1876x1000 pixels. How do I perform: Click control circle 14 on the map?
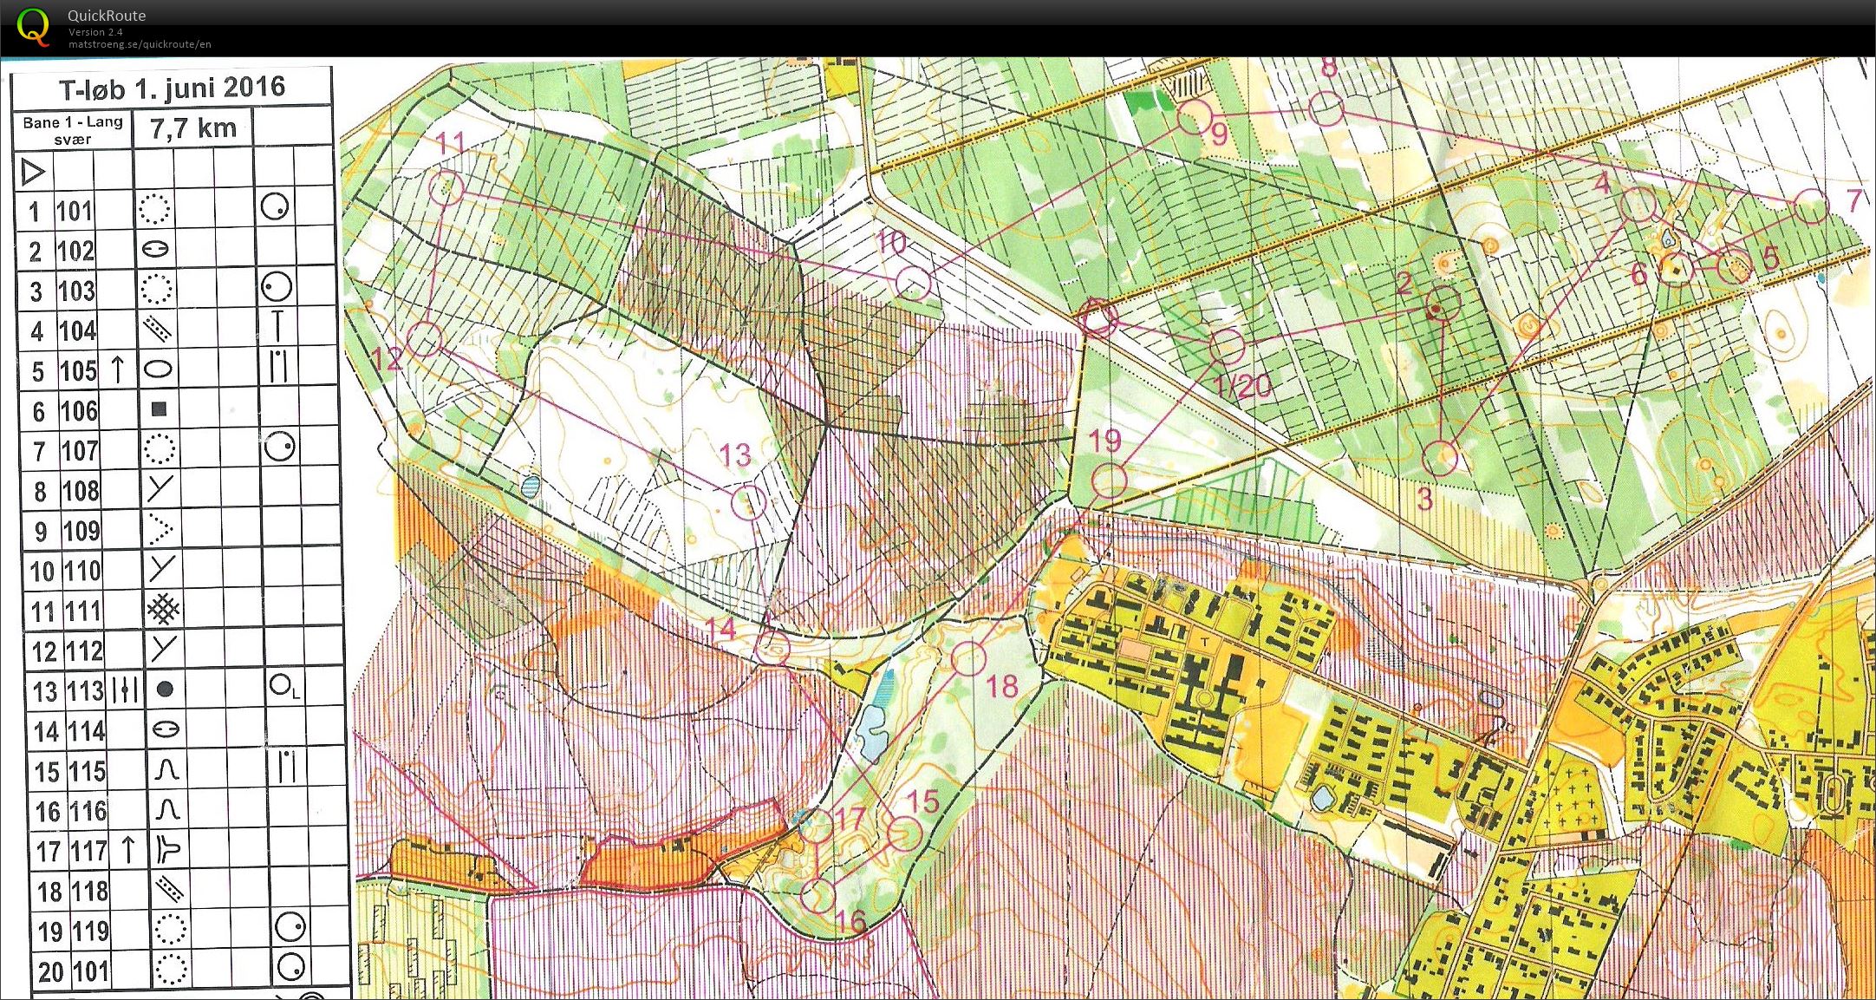click(772, 647)
